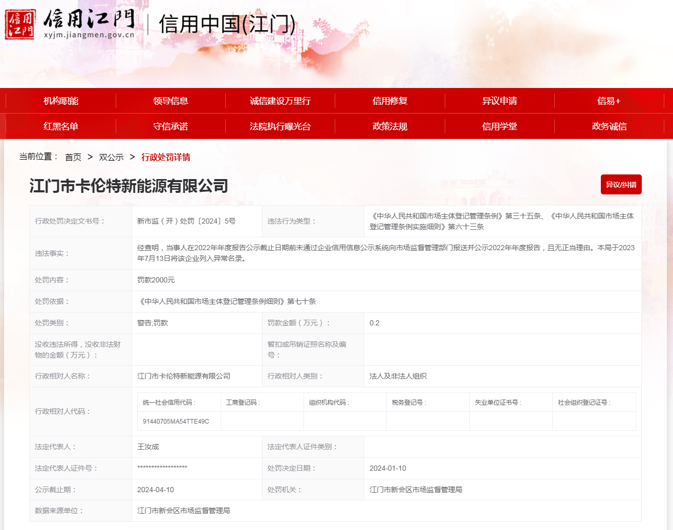Click 双公示 breadcrumb link
Viewport: 673px width, 530px height.
tap(111, 157)
